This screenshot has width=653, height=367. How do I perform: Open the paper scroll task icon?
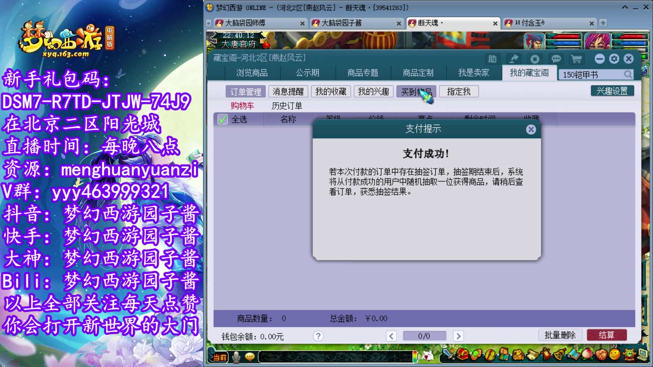click(x=533, y=355)
